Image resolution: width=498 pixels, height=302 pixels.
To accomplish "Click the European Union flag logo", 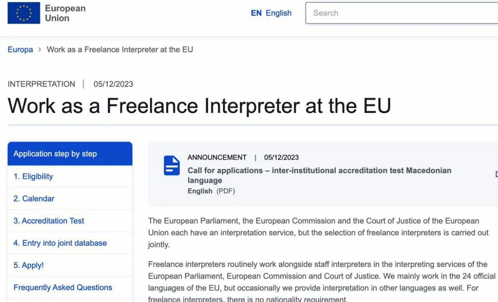I will tap(24, 13).
